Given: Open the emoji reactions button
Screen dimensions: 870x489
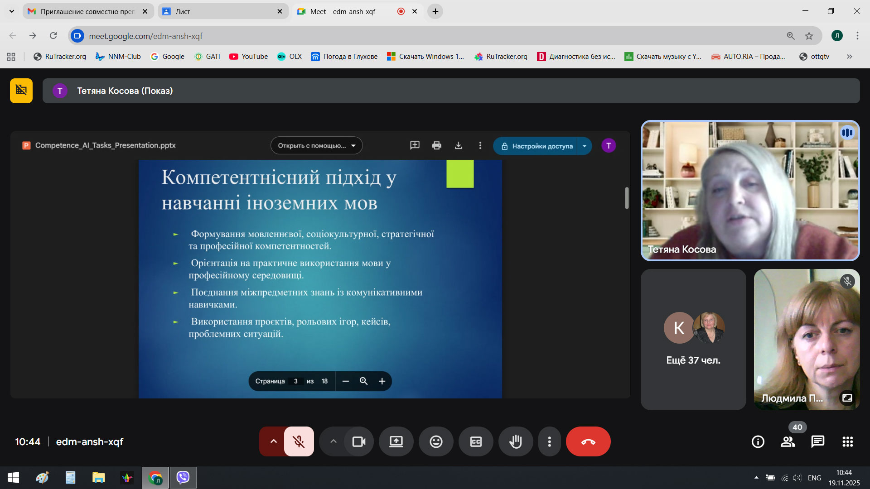Looking at the screenshot, I should click(436, 441).
